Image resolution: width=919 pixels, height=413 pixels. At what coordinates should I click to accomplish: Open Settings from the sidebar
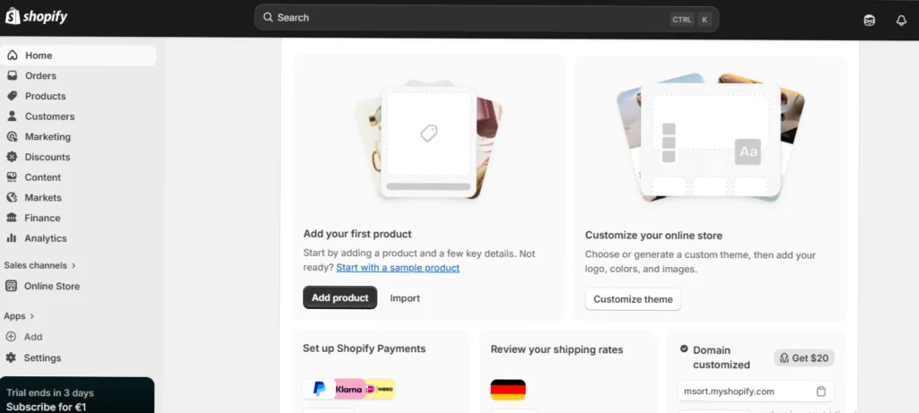coord(42,357)
